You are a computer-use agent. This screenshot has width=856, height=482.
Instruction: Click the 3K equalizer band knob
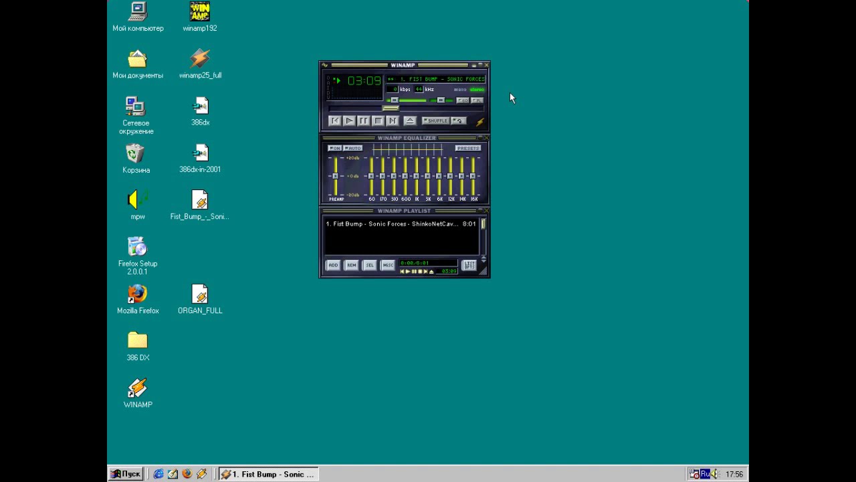pyautogui.click(x=428, y=176)
